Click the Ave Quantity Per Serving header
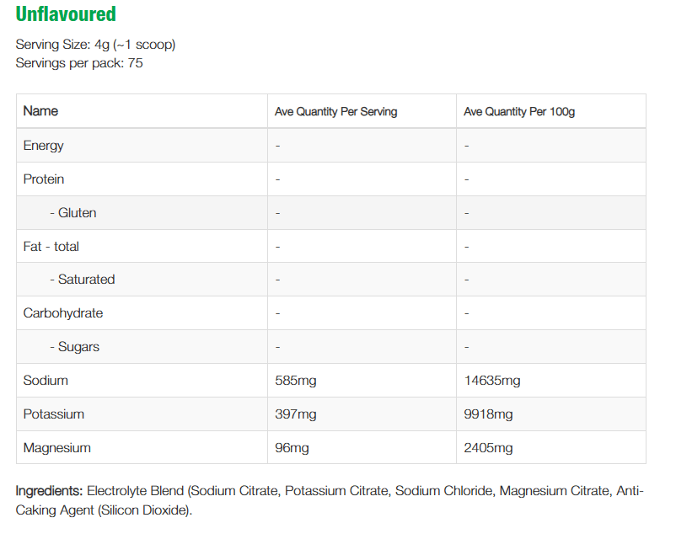The image size is (676, 555). click(335, 111)
